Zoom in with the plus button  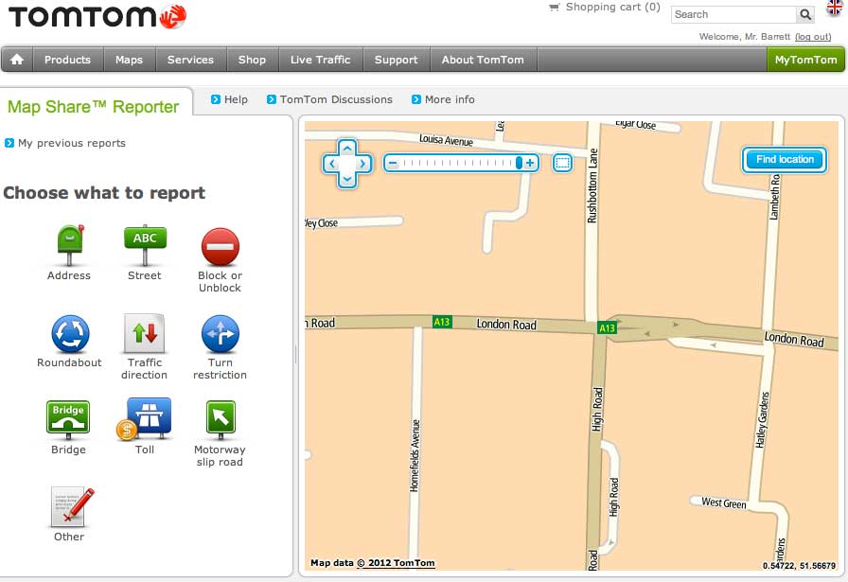pos(530,163)
